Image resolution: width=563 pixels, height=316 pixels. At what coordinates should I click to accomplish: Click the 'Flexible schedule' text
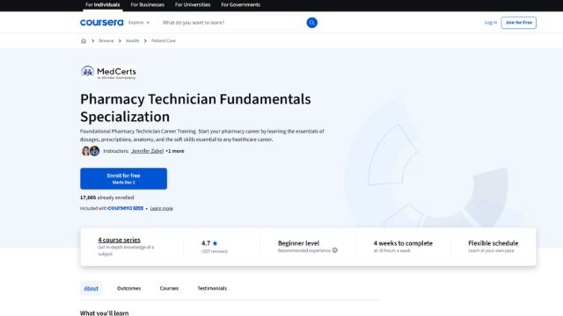pyautogui.click(x=493, y=243)
